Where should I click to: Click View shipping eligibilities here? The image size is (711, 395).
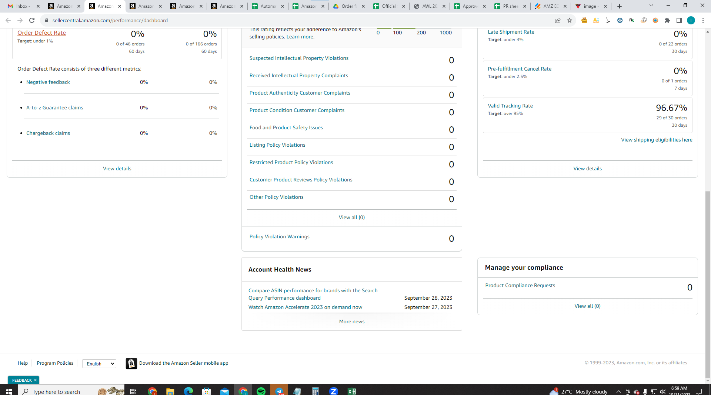point(657,140)
